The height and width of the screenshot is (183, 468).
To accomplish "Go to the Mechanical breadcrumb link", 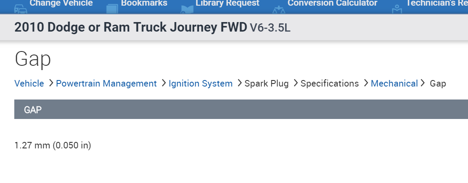I will click(x=394, y=83).
